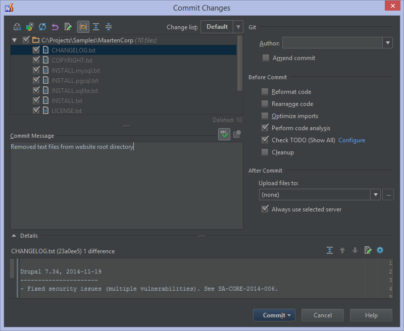Enable the Cleanup checkbox
The image size is (404, 331).
click(265, 152)
